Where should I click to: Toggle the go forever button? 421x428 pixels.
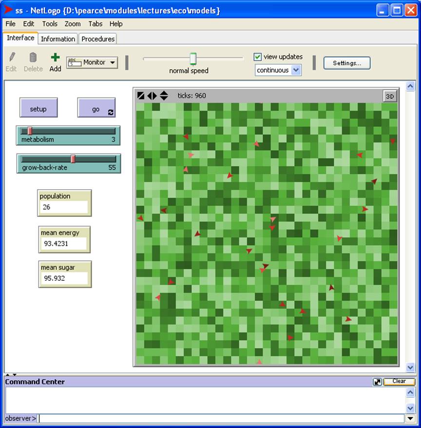click(x=96, y=108)
